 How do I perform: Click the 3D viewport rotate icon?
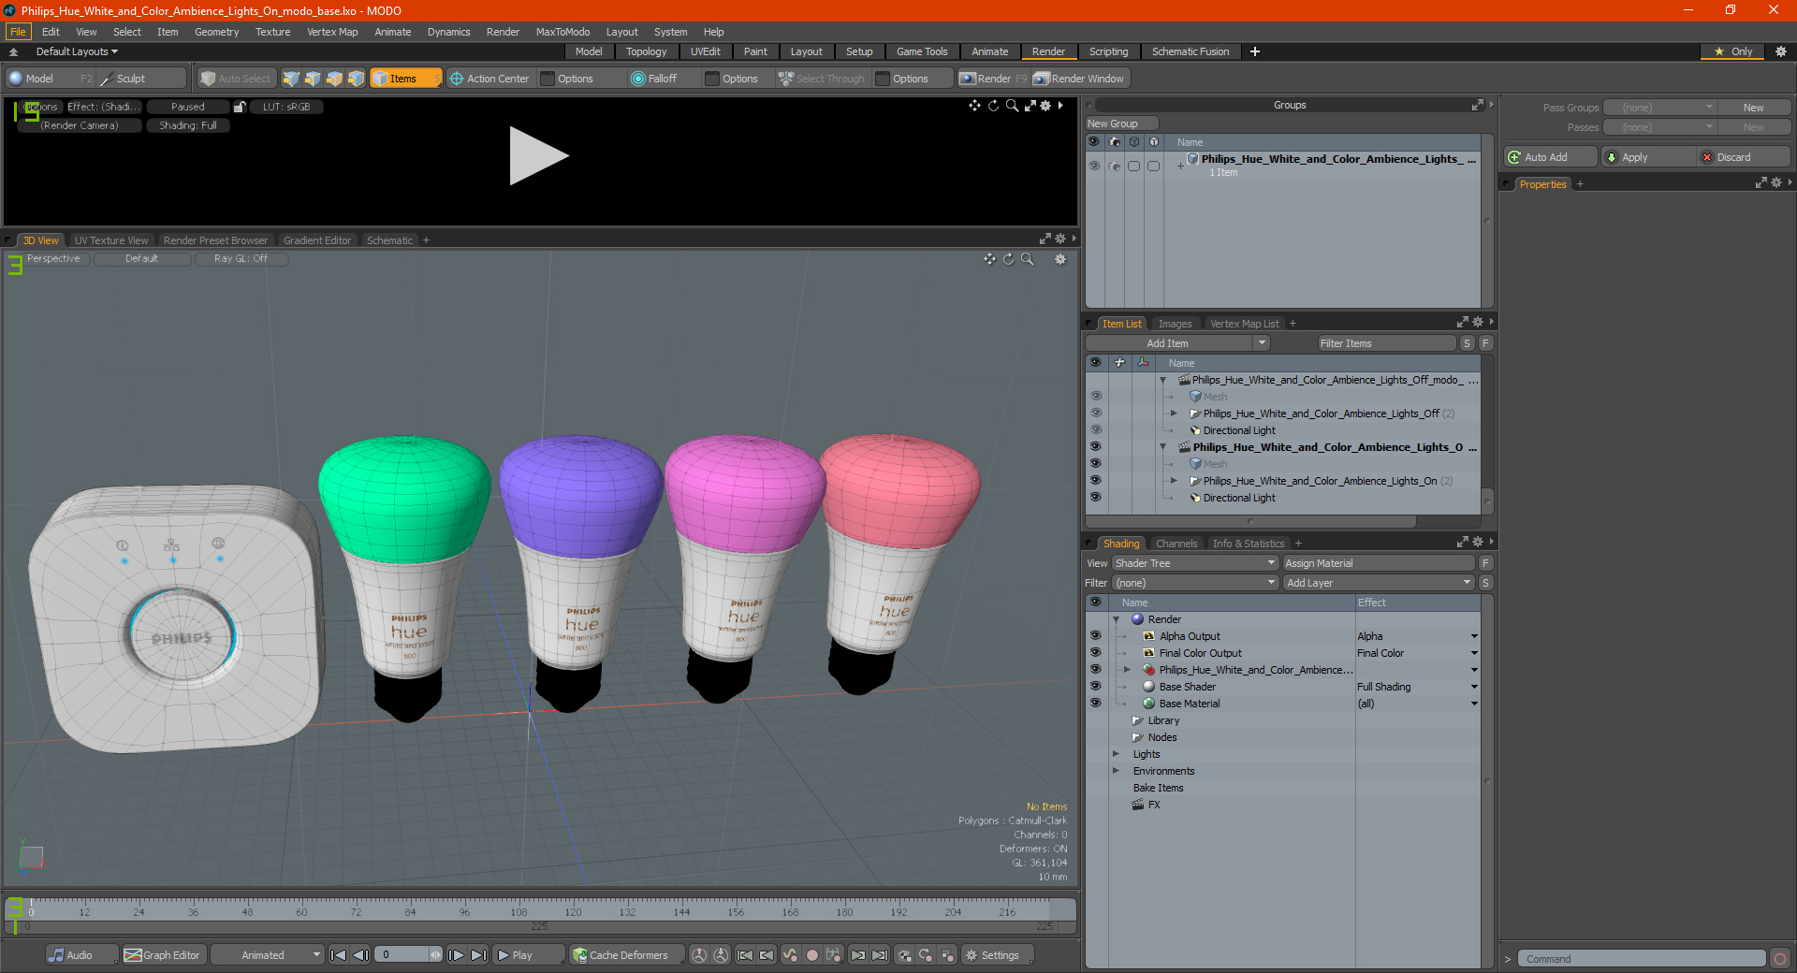[x=1008, y=259]
